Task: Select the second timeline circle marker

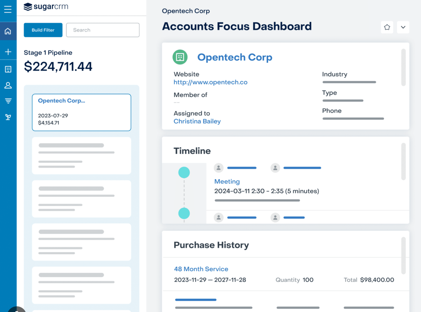Action: [184, 213]
